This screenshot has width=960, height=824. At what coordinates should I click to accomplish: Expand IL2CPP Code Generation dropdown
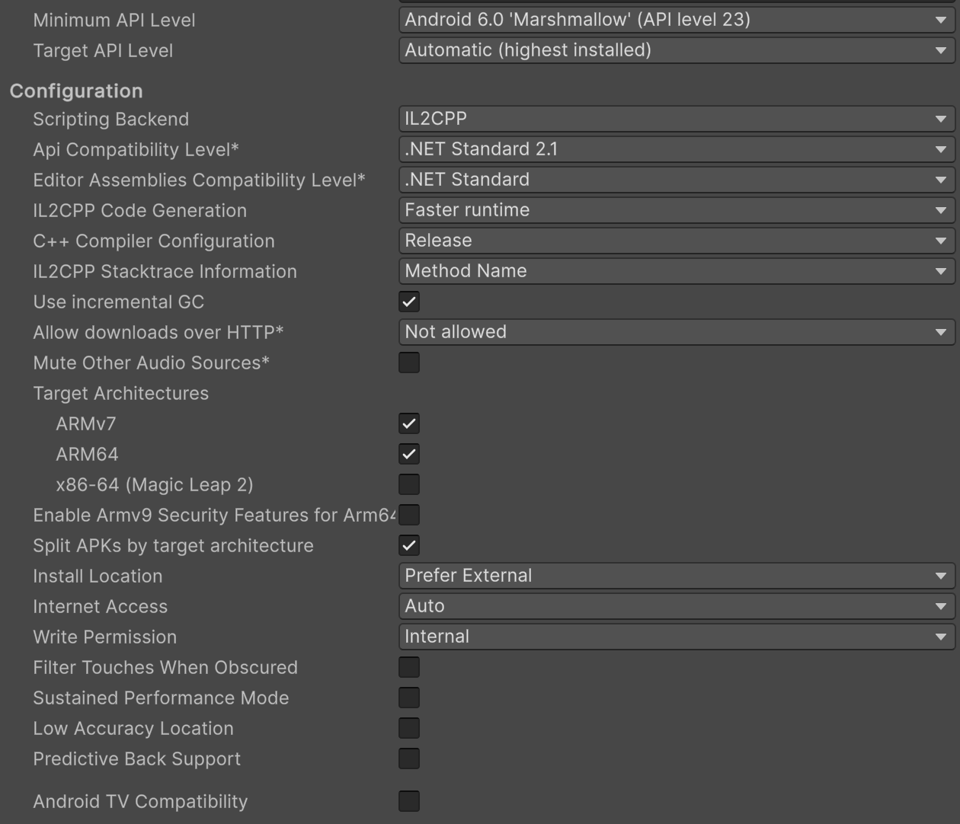point(676,210)
